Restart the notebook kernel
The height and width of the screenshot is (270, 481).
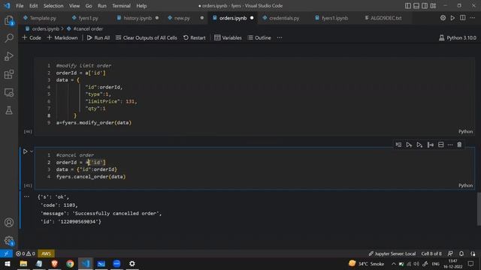tap(195, 37)
